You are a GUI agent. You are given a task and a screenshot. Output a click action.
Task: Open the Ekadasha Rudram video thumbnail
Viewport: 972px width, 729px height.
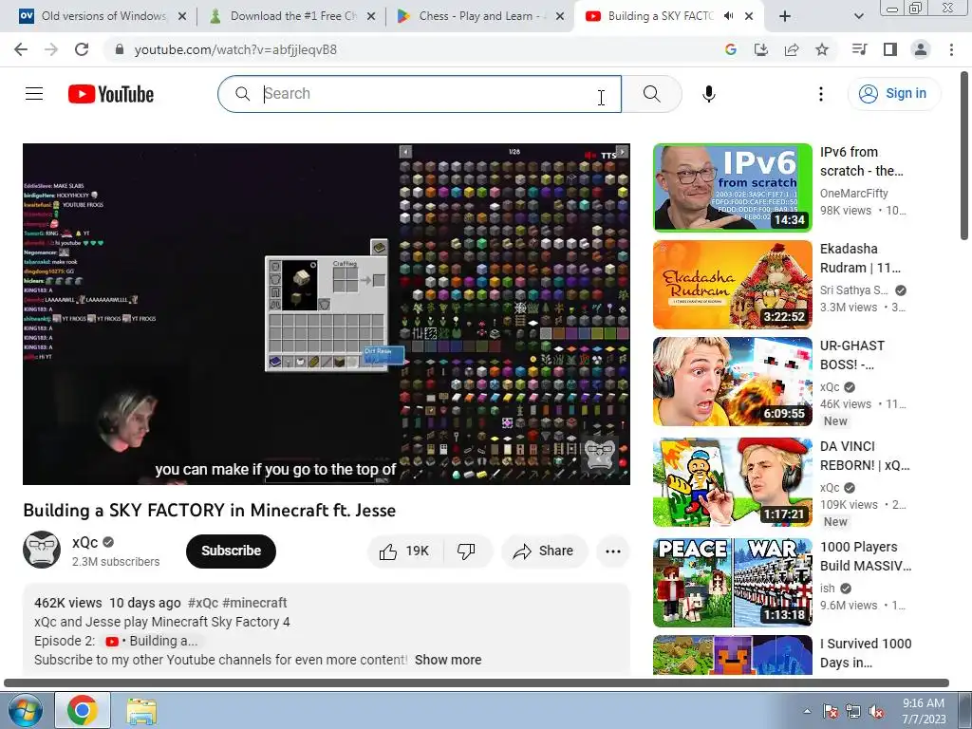click(732, 285)
